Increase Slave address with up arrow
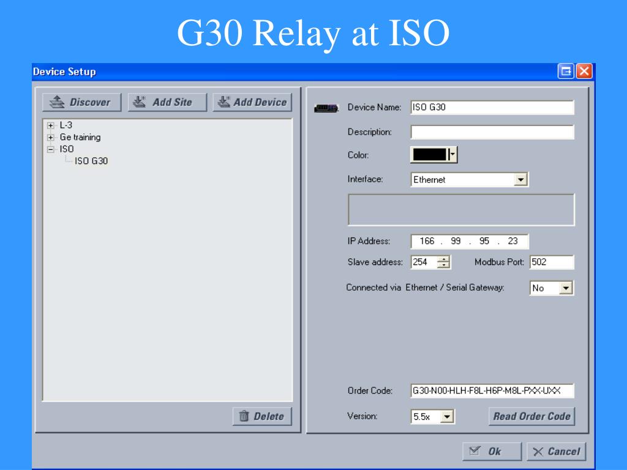The image size is (627, 470). coord(443,259)
